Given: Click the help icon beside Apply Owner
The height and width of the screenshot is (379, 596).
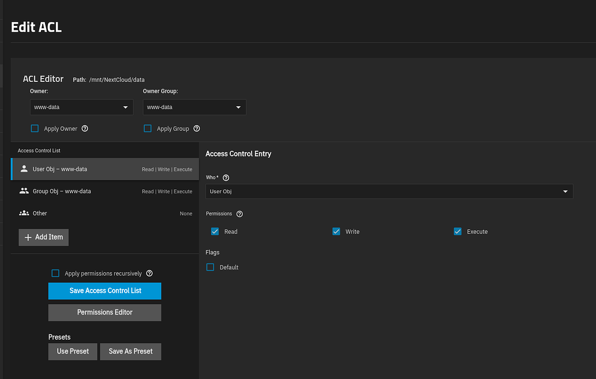Looking at the screenshot, I should click(85, 129).
